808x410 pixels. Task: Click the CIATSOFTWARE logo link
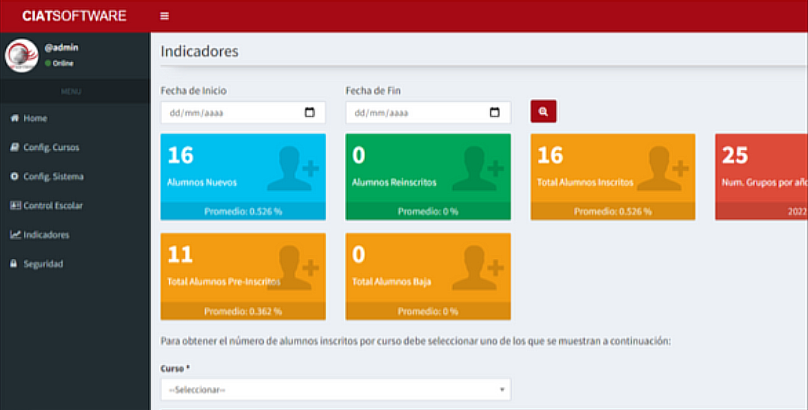(75, 16)
